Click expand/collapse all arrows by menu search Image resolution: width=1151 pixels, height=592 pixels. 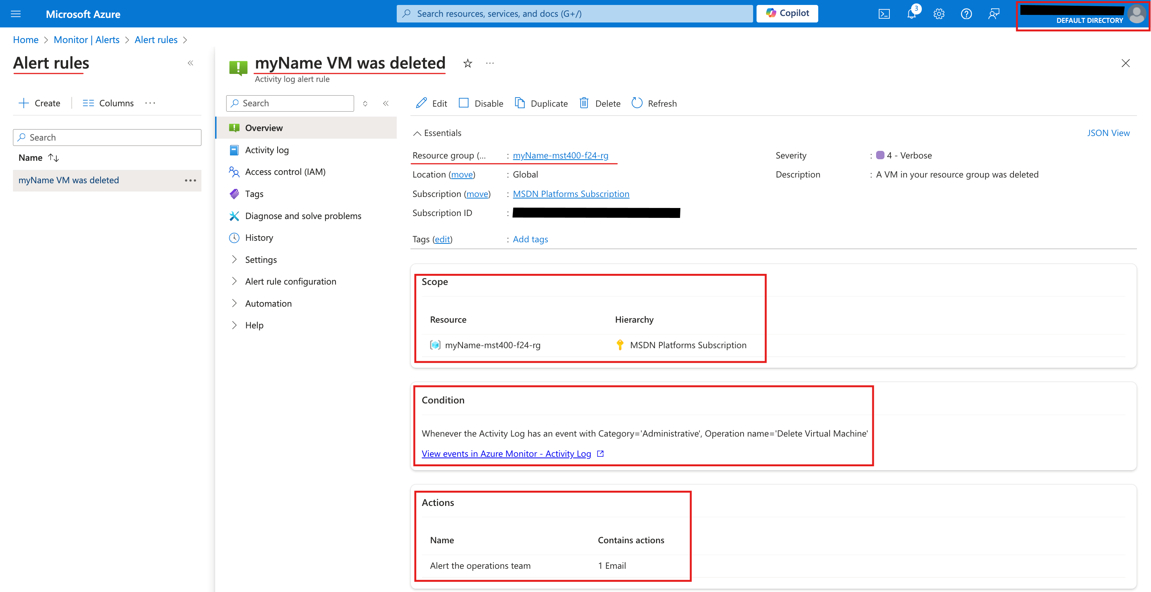tap(365, 103)
